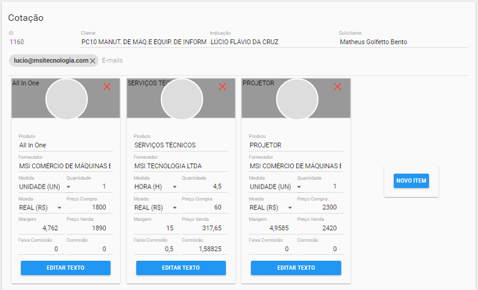Click EDITAR TEXTO for SERVIÇOS TÉCNICOS
The image size is (478, 290).
click(x=181, y=268)
